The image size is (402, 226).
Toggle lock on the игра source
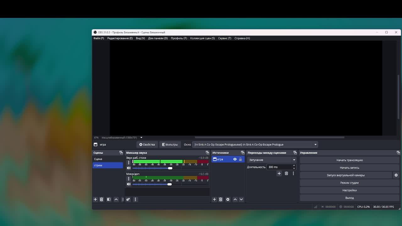point(241,159)
